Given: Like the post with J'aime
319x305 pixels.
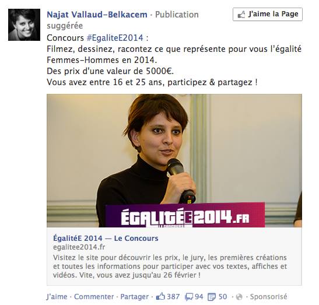Looking at the screenshot, I should (x=57, y=296).
